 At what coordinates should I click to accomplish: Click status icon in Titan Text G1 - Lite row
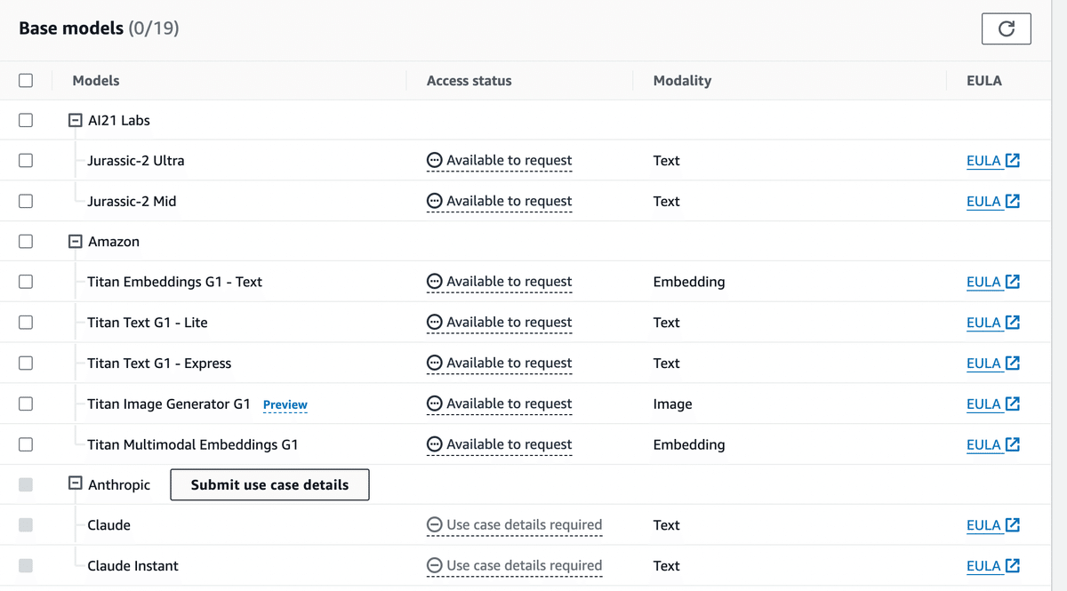click(435, 323)
